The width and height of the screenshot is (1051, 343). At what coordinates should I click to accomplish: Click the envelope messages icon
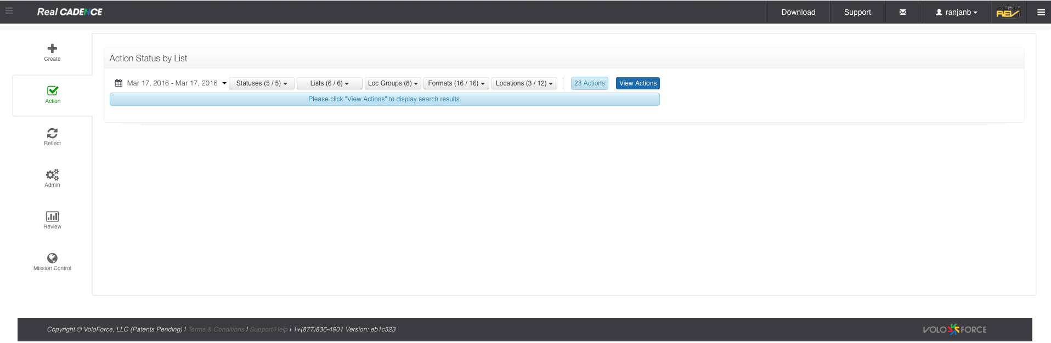pyautogui.click(x=902, y=12)
